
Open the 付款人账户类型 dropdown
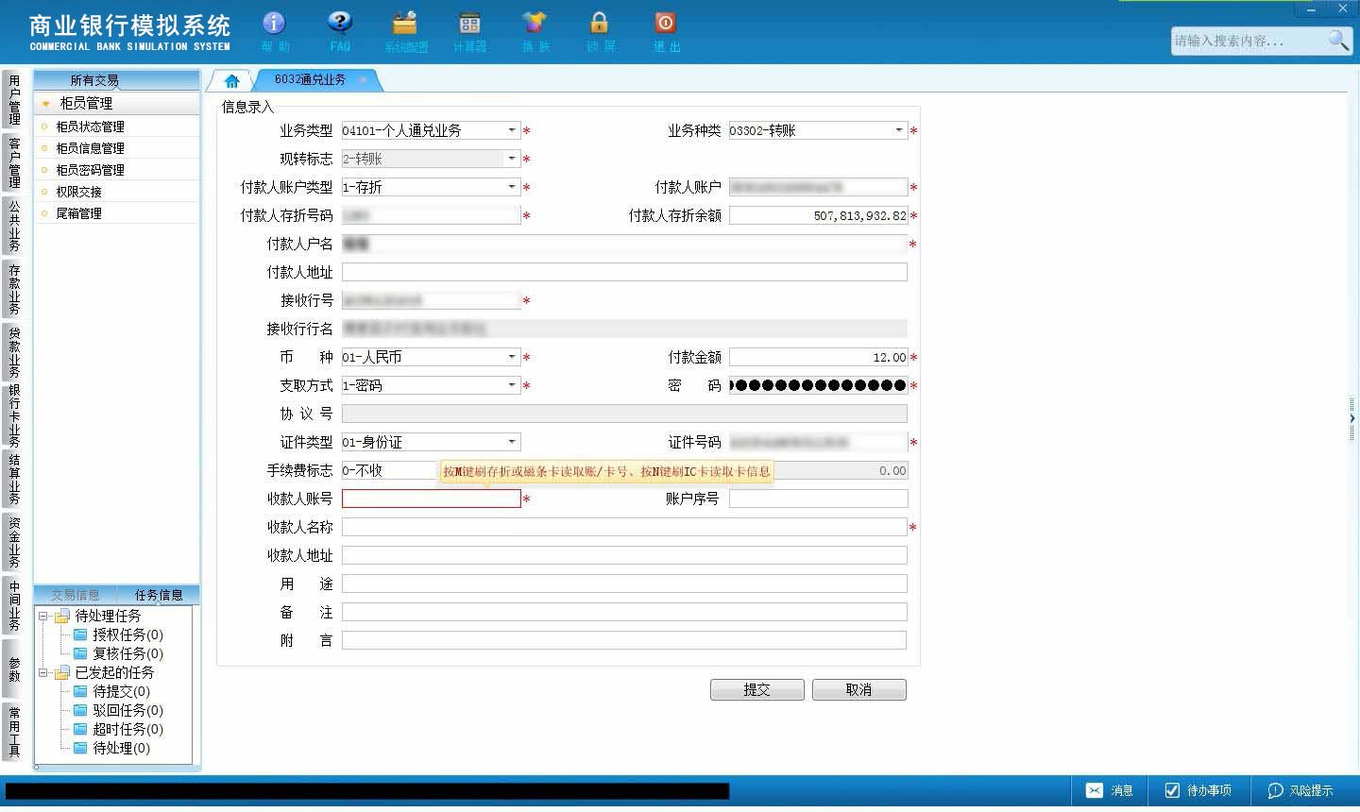pyautogui.click(x=512, y=187)
